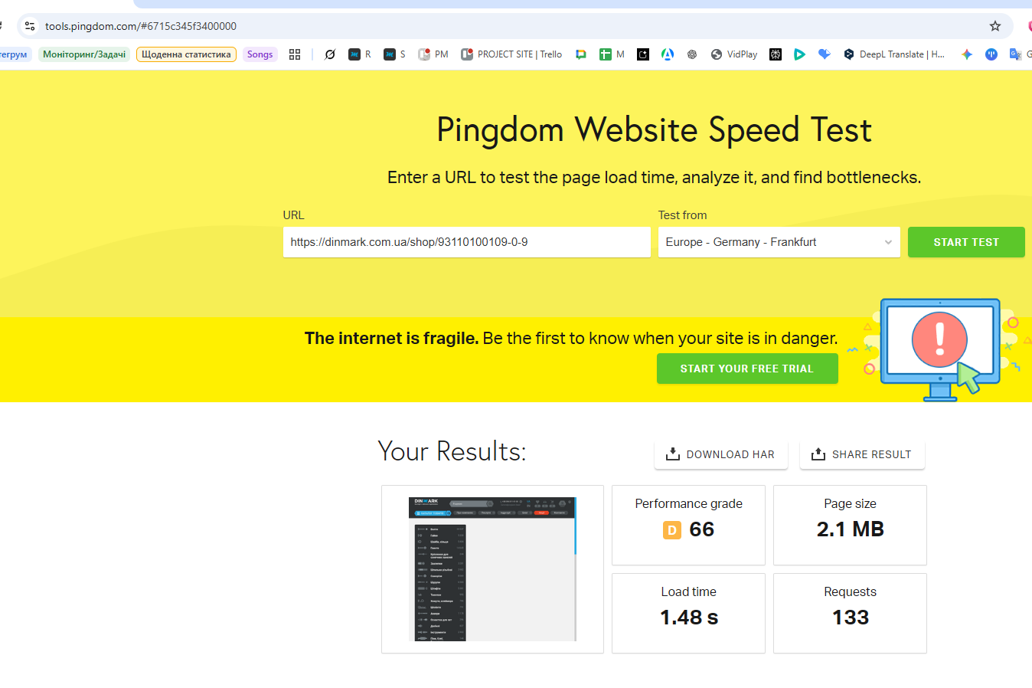Open the Щоденна статистика tab group
Screen dimensions: 1032x688
pyautogui.click(x=186, y=54)
